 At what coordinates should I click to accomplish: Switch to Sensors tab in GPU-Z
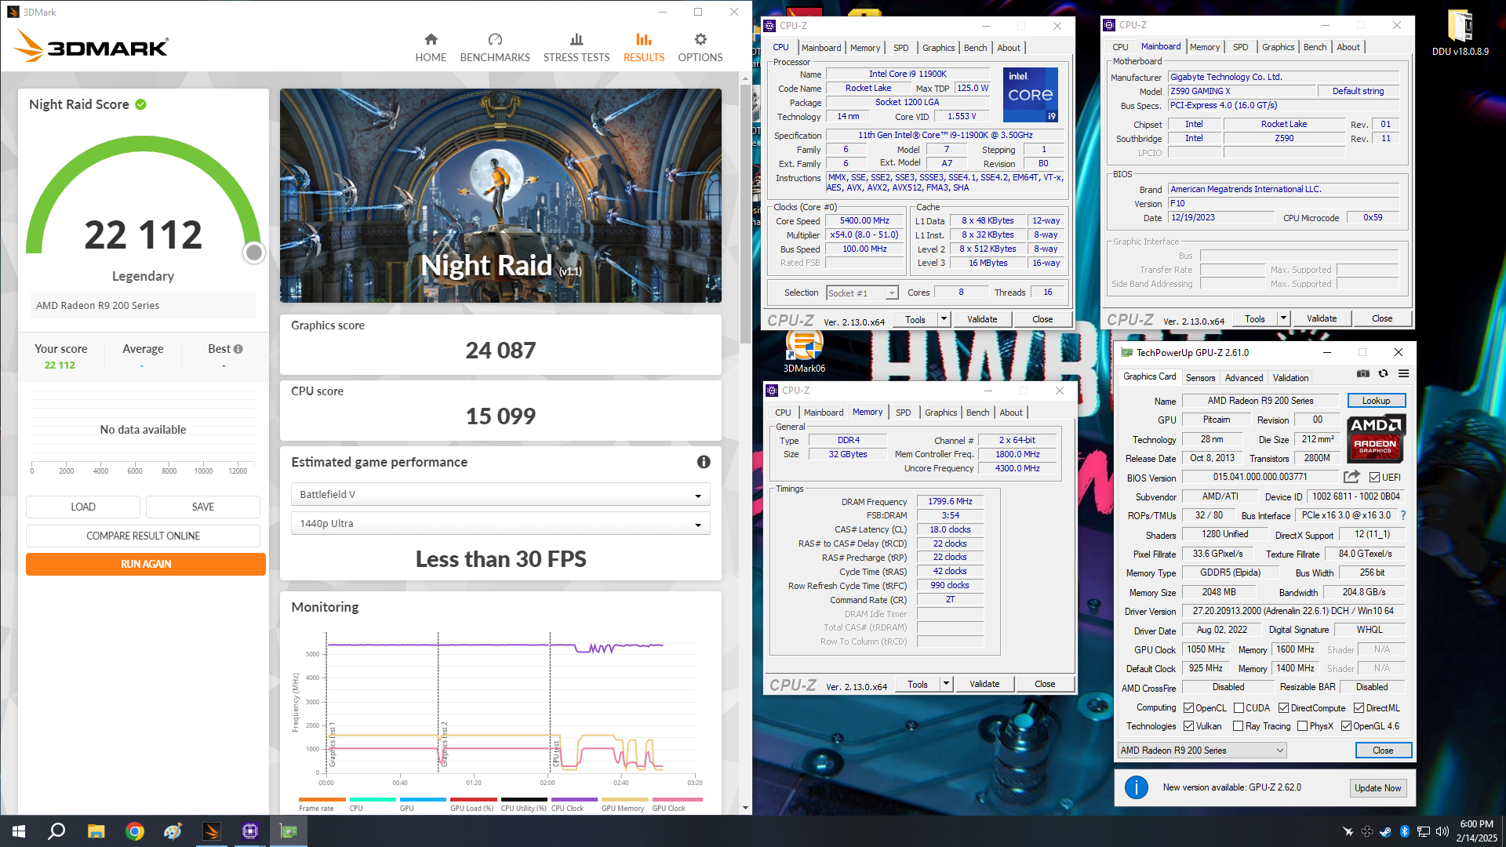click(x=1200, y=377)
